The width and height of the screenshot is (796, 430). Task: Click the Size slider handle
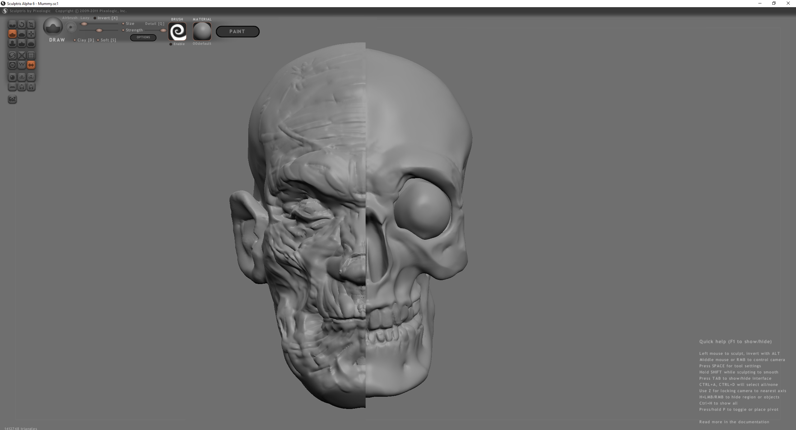[x=84, y=24]
